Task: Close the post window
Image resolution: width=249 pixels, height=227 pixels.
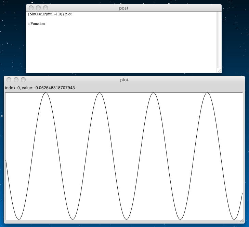Action: click(x=31, y=8)
